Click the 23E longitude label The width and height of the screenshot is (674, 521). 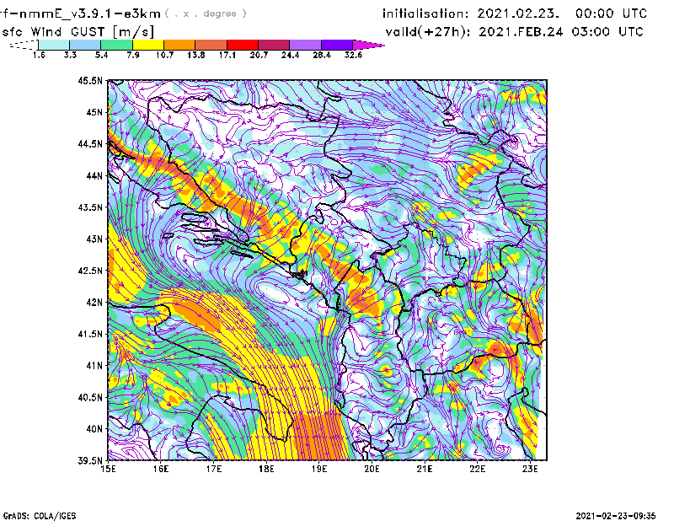pyautogui.click(x=530, y=469)
